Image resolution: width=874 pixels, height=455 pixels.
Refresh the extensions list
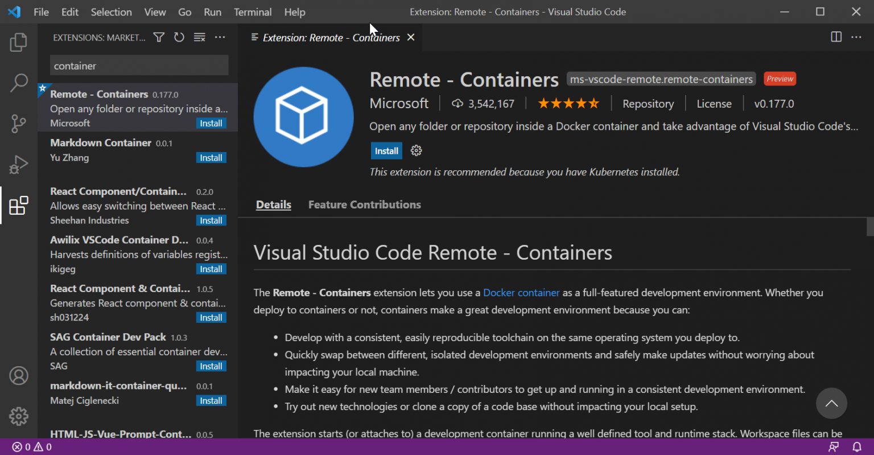tap(179, 37)
